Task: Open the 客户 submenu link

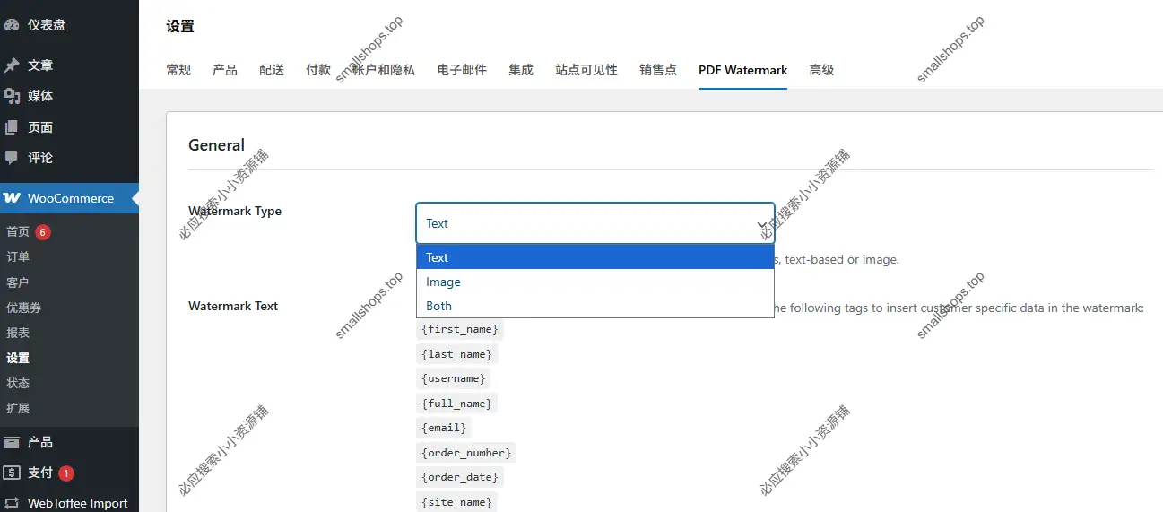Action: coord(18,282)
